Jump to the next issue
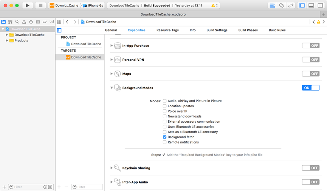327x191 pixels. [324, 22]
